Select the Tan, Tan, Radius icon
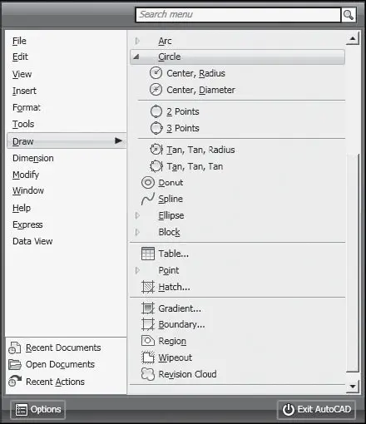This screenshot has width=366, height=424. click(x=156, y=150)
